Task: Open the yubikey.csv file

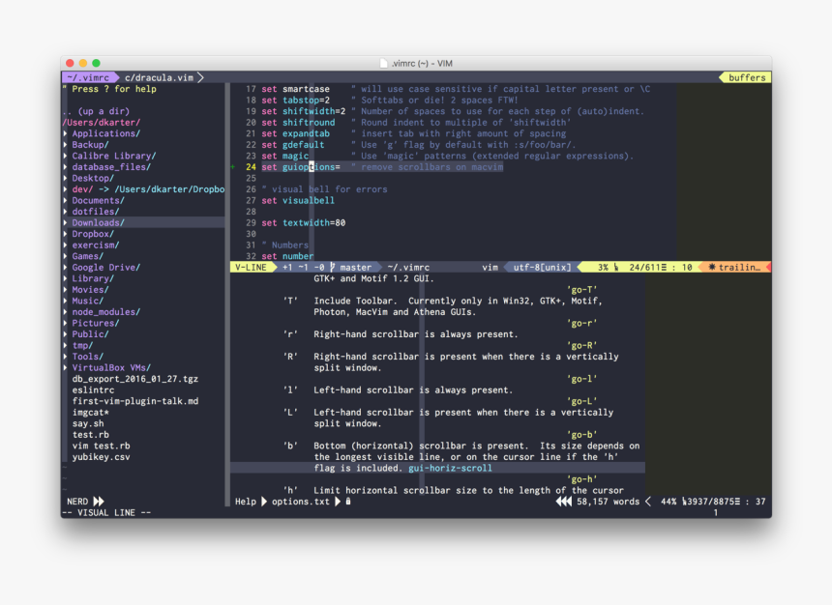Action: [x=101, y=456]
